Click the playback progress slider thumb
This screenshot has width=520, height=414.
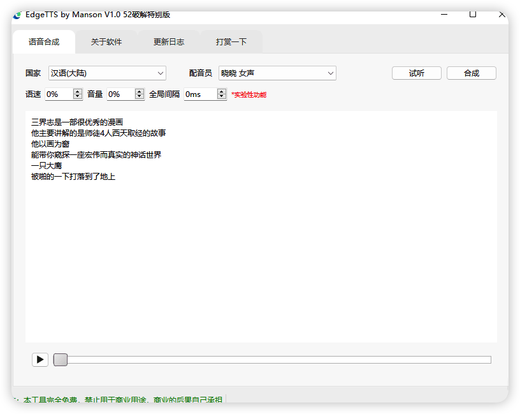pyautogui.click(x=61, y=360)
